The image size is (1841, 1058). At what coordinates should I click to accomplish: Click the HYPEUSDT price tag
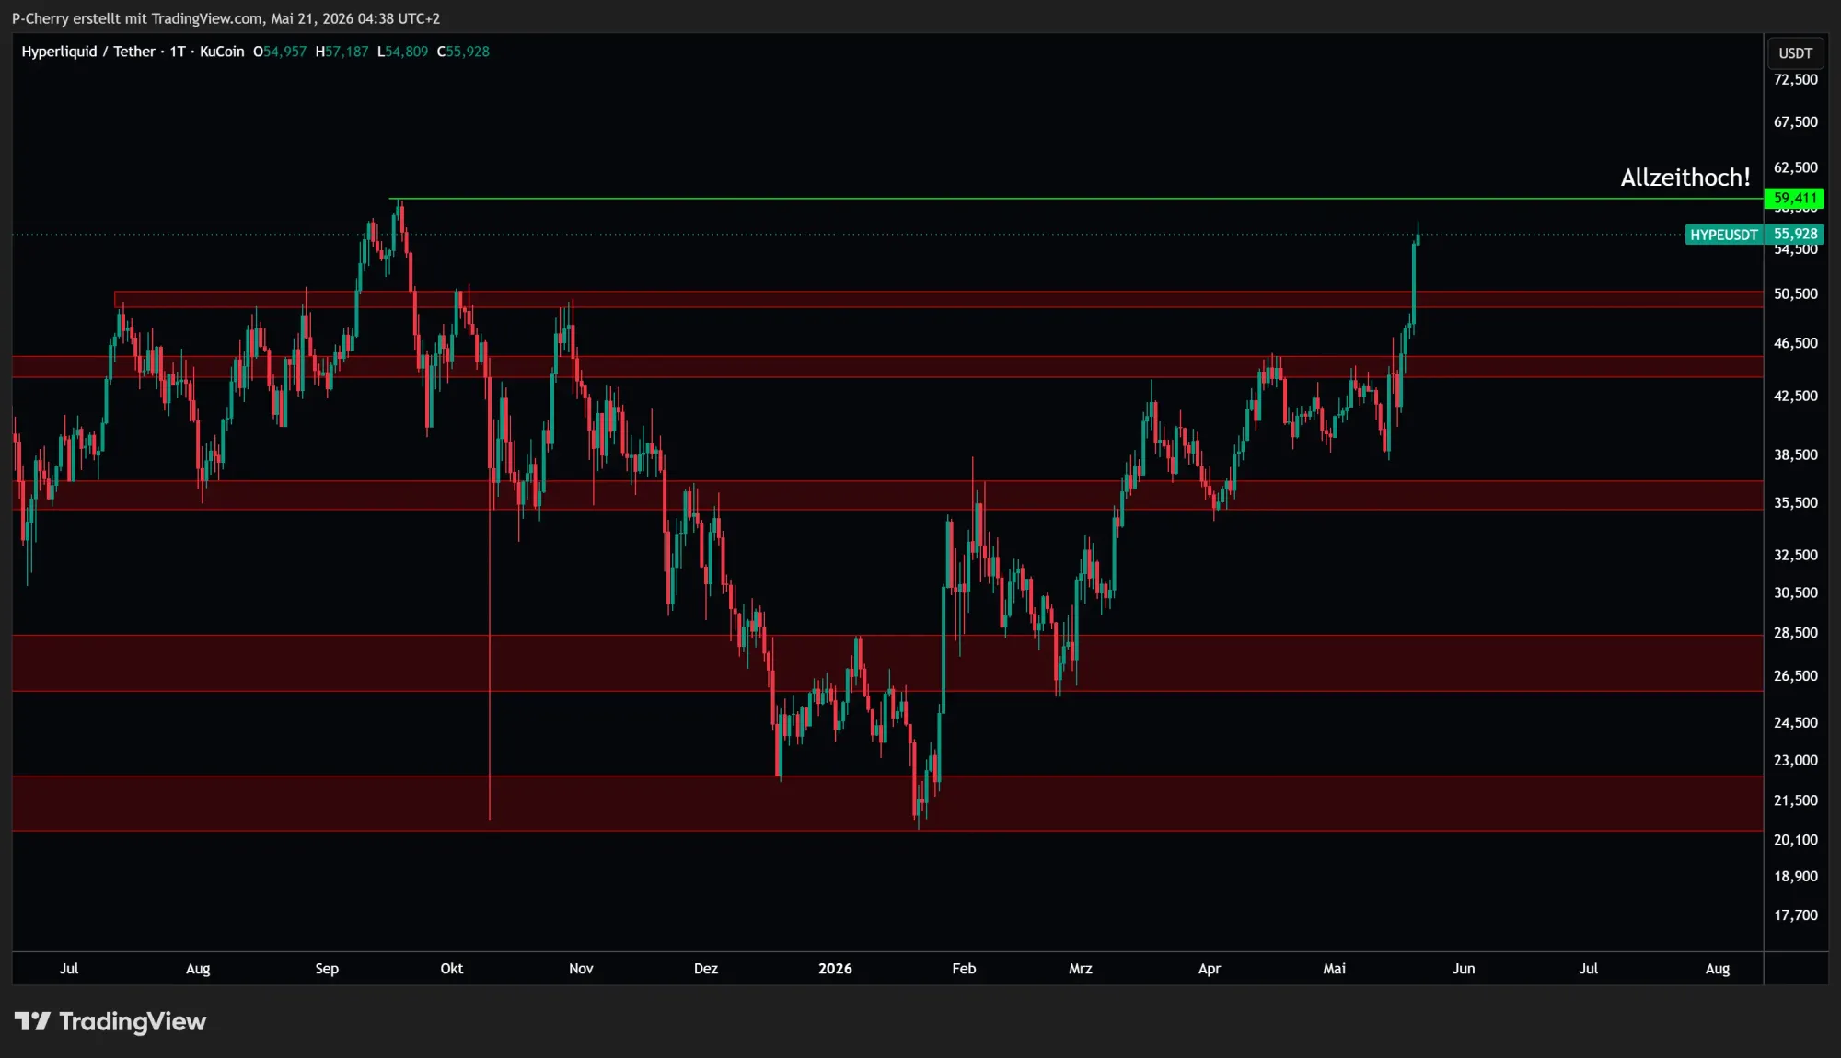pos(1724,235)
